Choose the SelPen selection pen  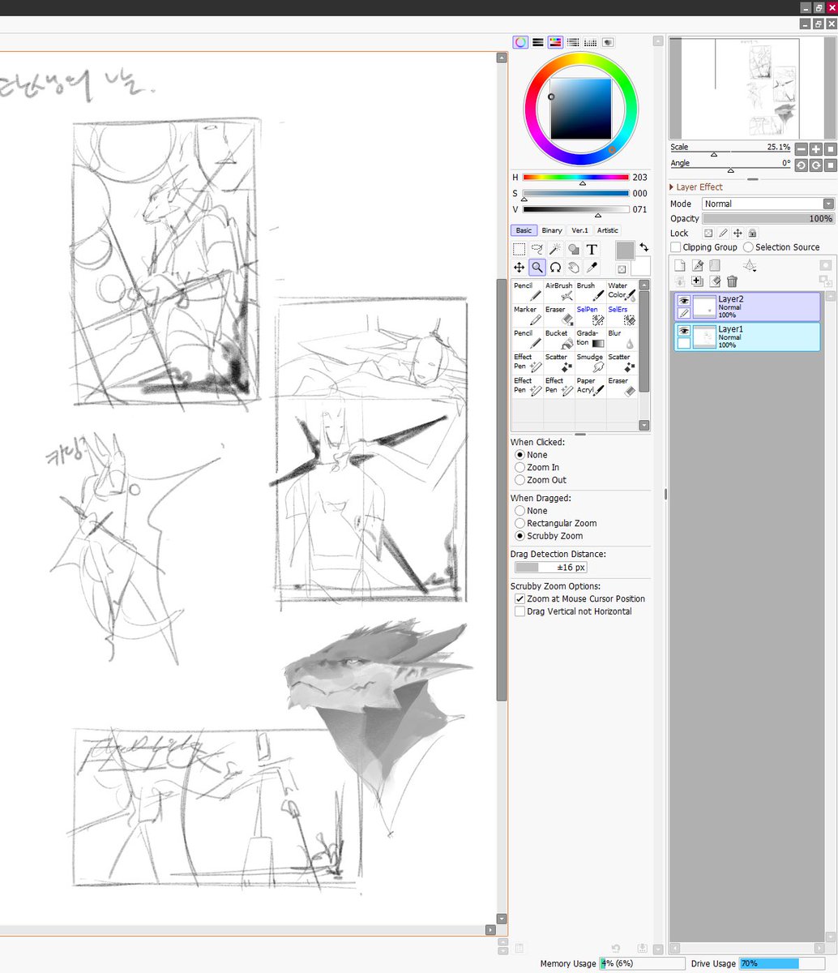[590, 315]
